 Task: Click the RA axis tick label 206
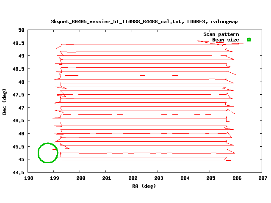[x=237, y=178]
